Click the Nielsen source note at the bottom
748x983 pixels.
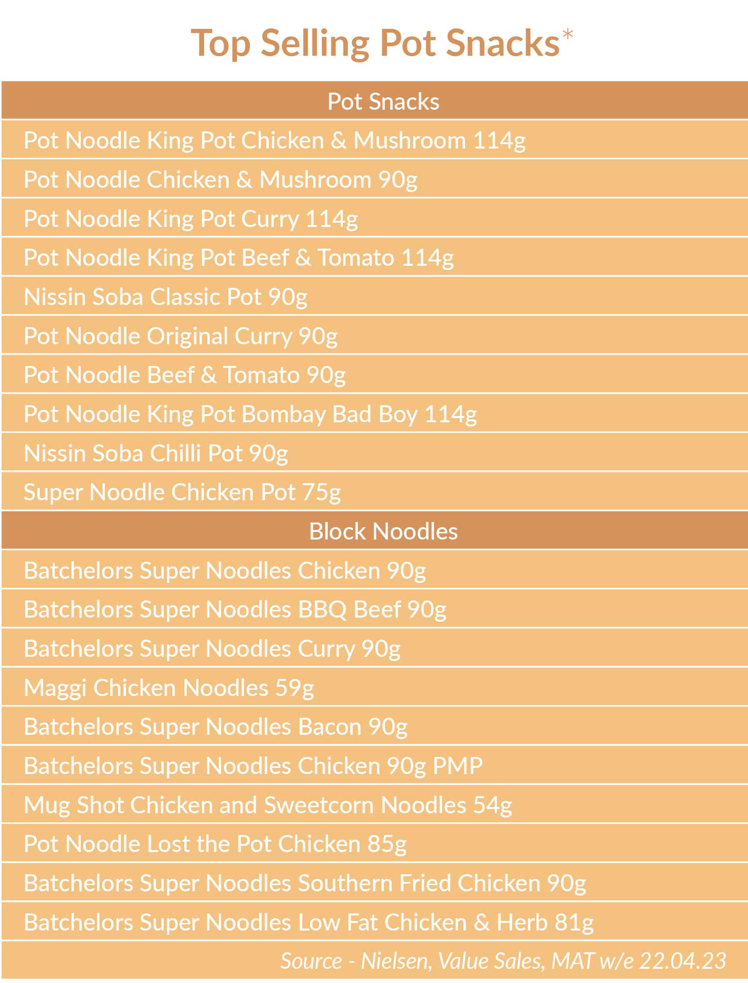pos(503,961)
